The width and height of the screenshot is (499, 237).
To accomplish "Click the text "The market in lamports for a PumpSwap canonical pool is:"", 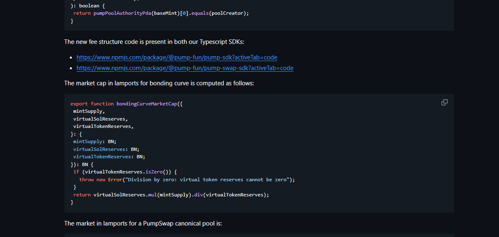I will tap(143, 223).
